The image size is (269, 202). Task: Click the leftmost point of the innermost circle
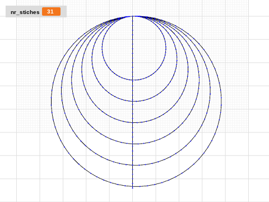coord(102,48)
